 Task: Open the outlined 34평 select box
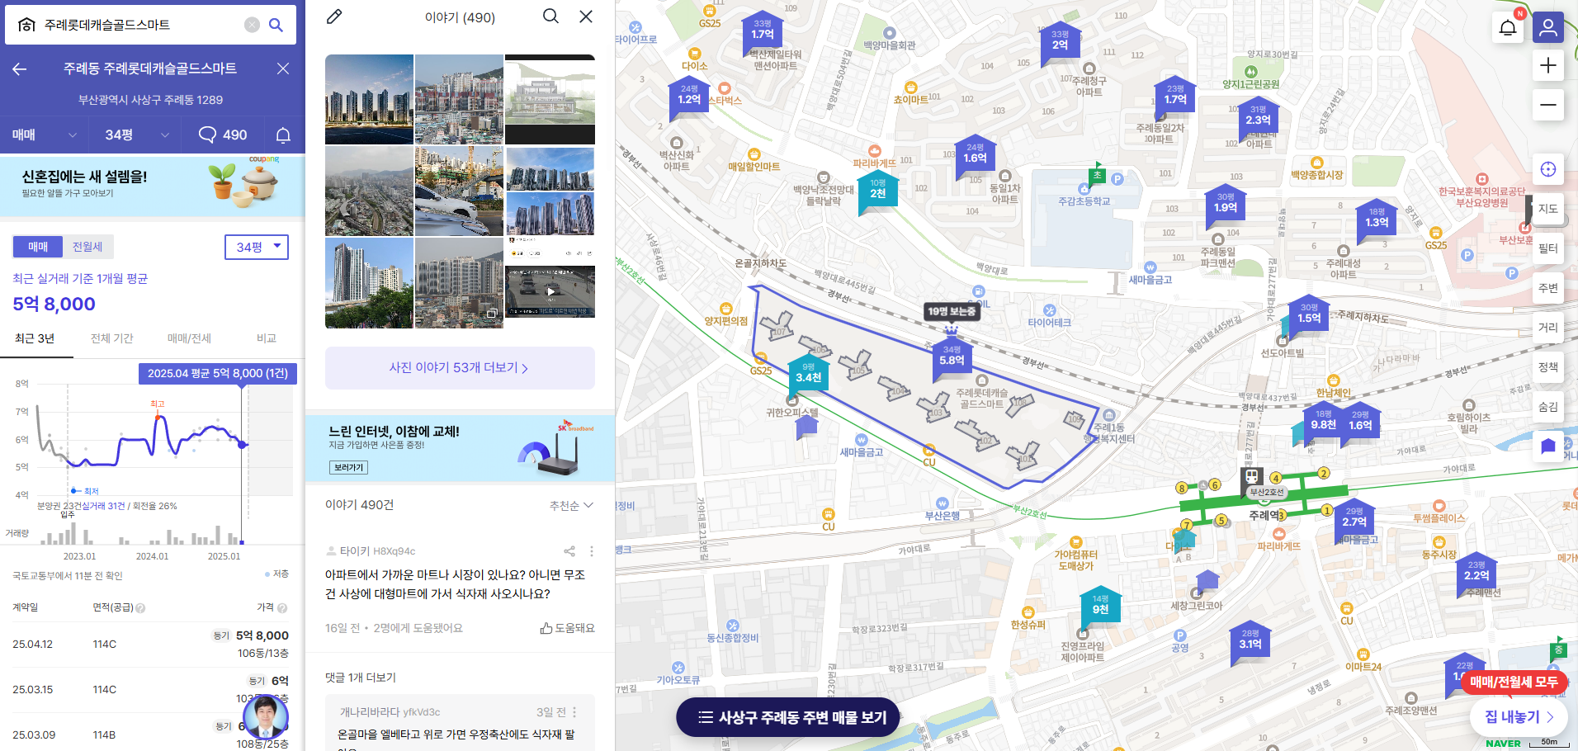point(257,247)
